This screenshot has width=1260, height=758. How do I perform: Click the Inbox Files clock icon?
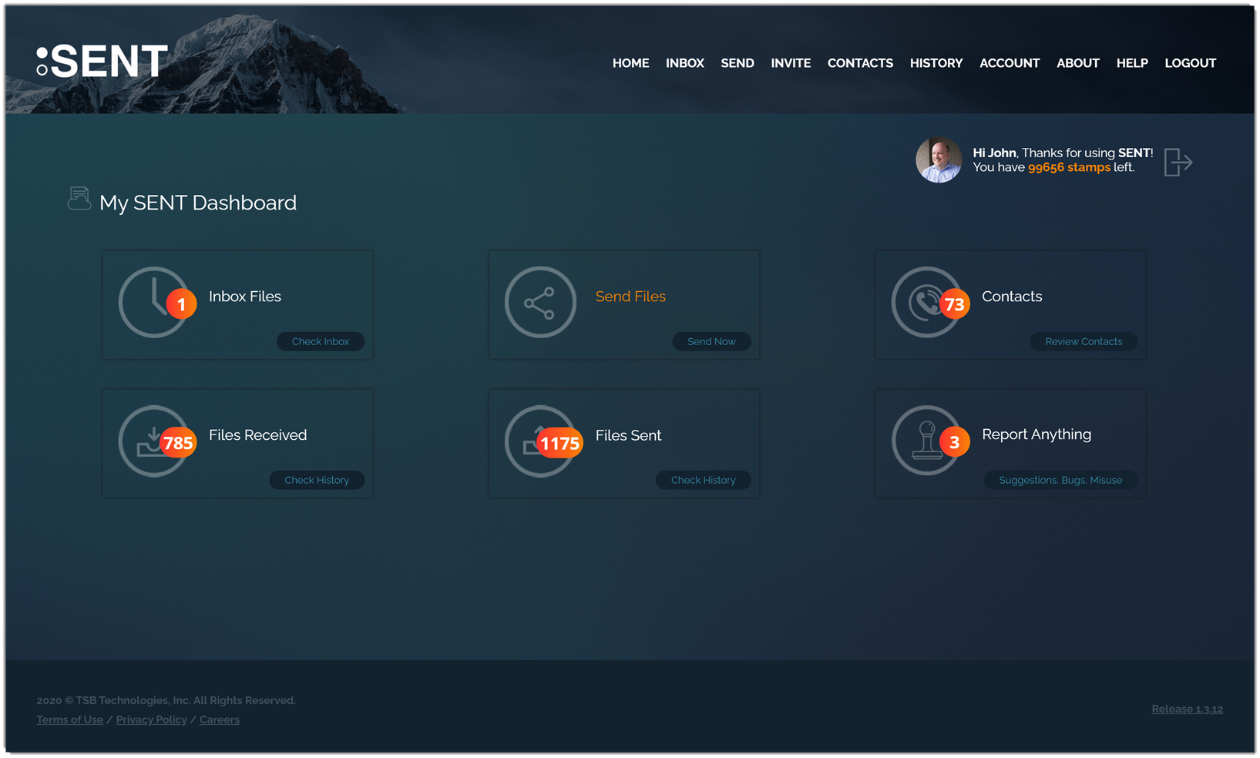pyautogui.click(x=153, y=302)
